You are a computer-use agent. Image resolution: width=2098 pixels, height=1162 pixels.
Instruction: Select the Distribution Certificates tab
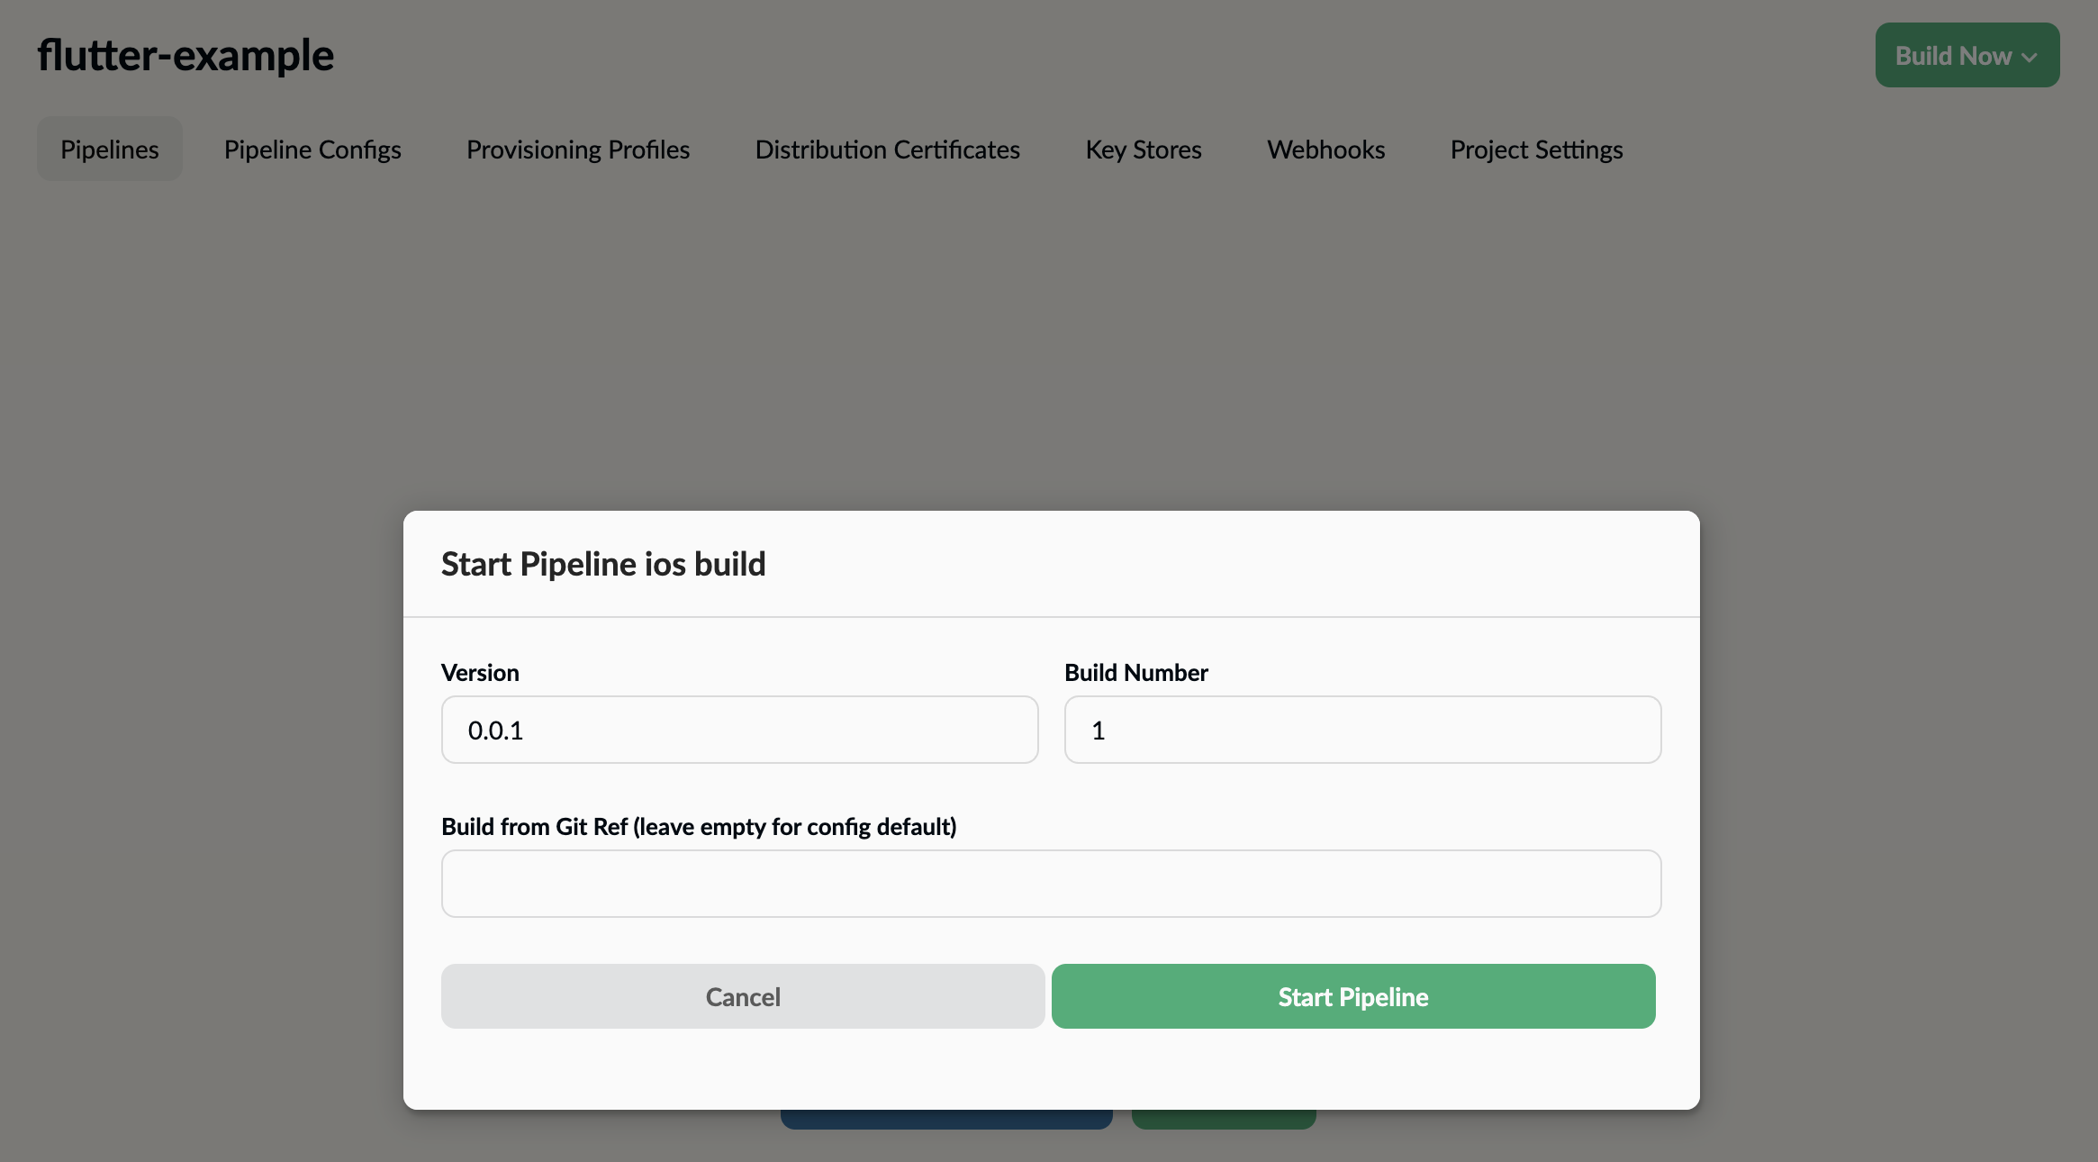pyautogui.click(x=887, y=150)
